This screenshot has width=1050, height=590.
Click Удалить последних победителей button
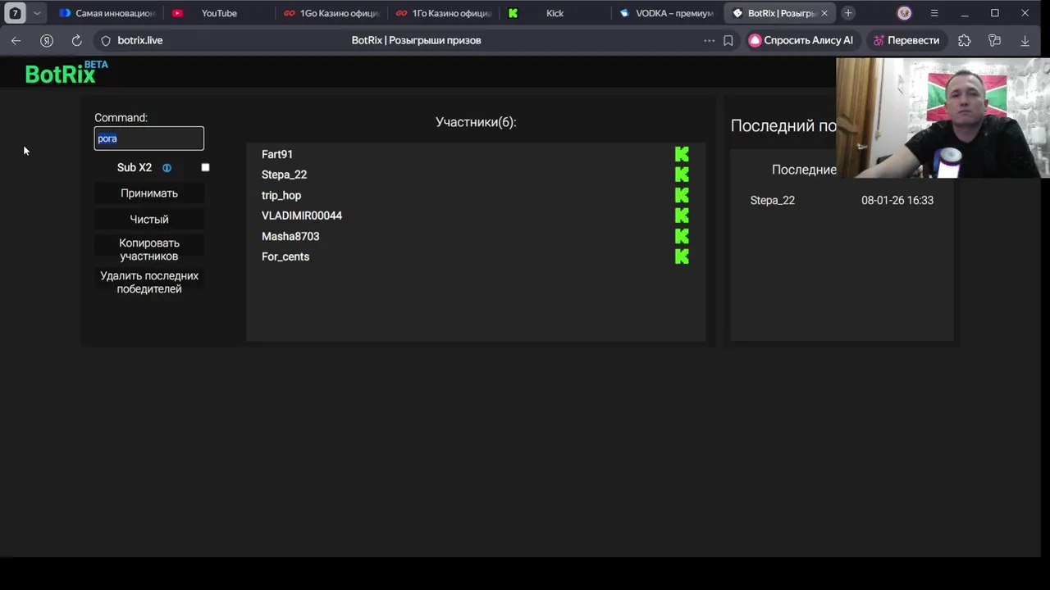point(149,282)
